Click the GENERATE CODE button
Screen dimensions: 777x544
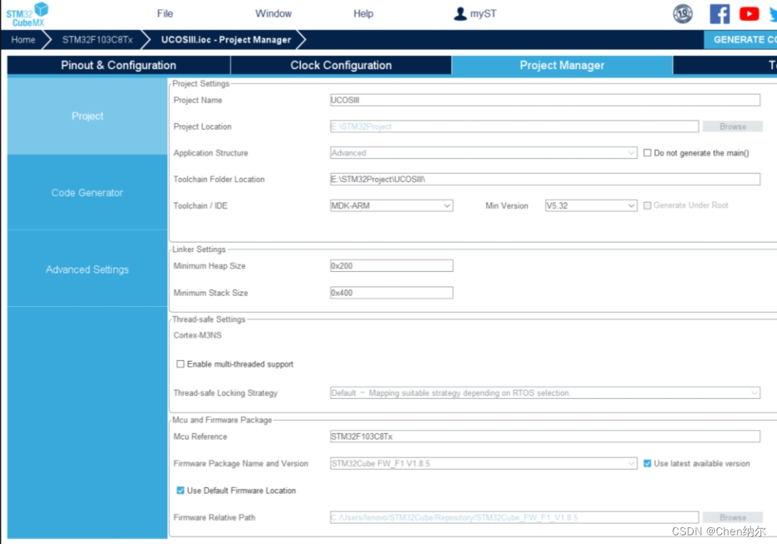click(x=741, y=39)
